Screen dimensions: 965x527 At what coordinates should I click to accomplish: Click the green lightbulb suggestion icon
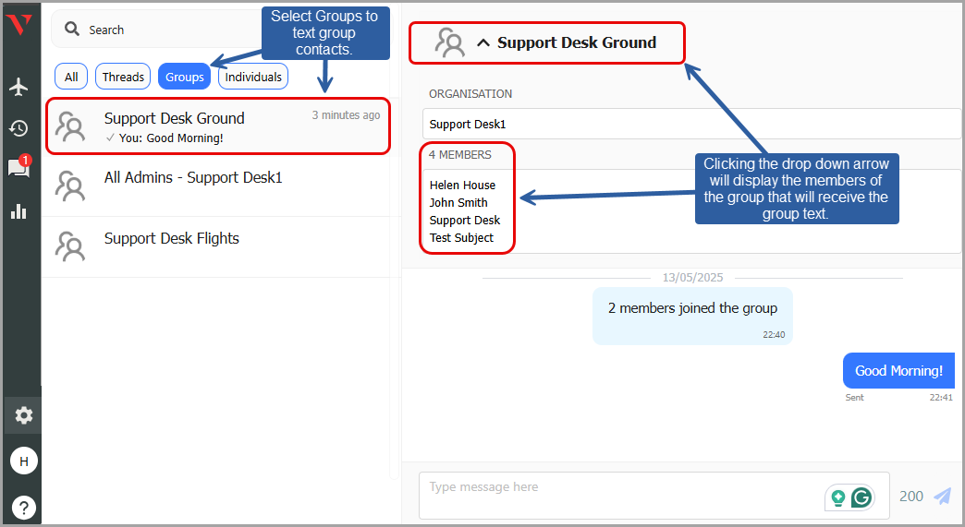(838, 497)
